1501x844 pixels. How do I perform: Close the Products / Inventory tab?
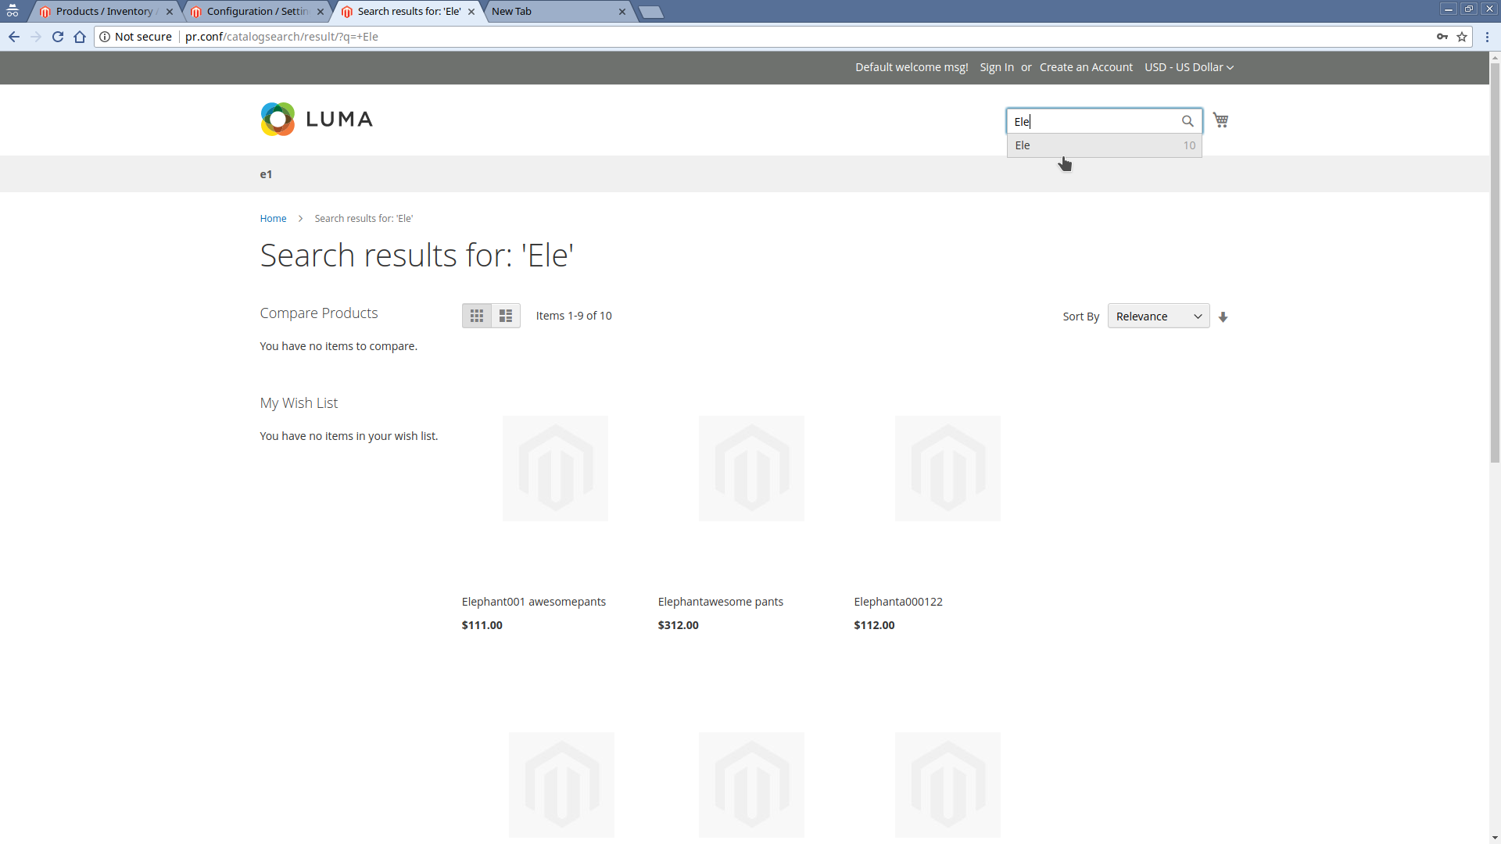pos(170,12)
